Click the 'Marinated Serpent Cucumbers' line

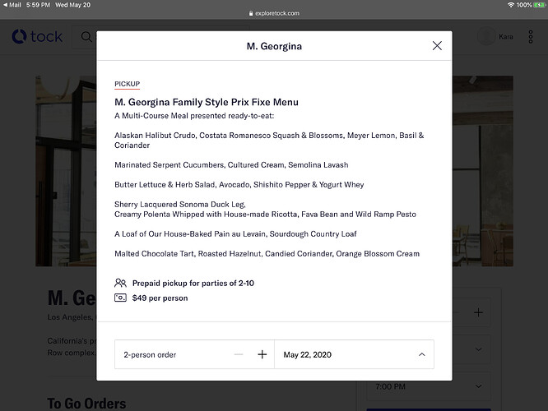point(231,165)
